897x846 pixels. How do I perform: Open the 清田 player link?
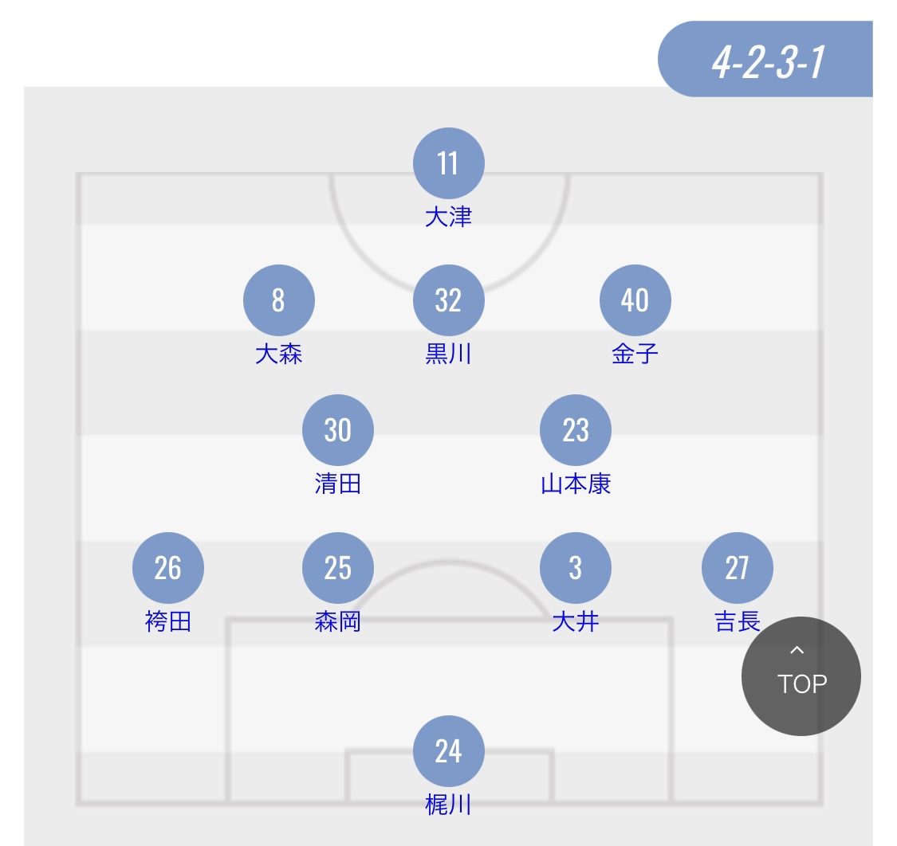(x=337, y=484)
